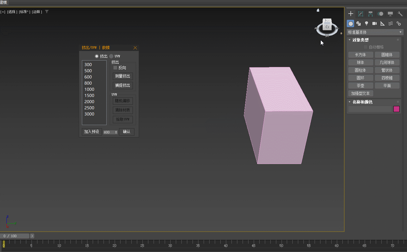Click the magenta object color swatch
This screenshot has width=407, height=252.
point(396,109)
